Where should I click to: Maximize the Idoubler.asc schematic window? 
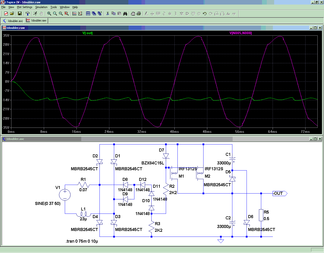coord(315,139)
